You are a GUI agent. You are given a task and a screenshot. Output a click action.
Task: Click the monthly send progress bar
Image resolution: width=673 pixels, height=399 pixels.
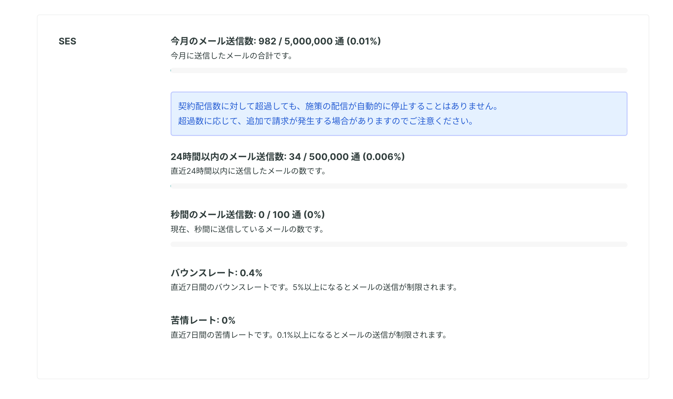point(399,70)
